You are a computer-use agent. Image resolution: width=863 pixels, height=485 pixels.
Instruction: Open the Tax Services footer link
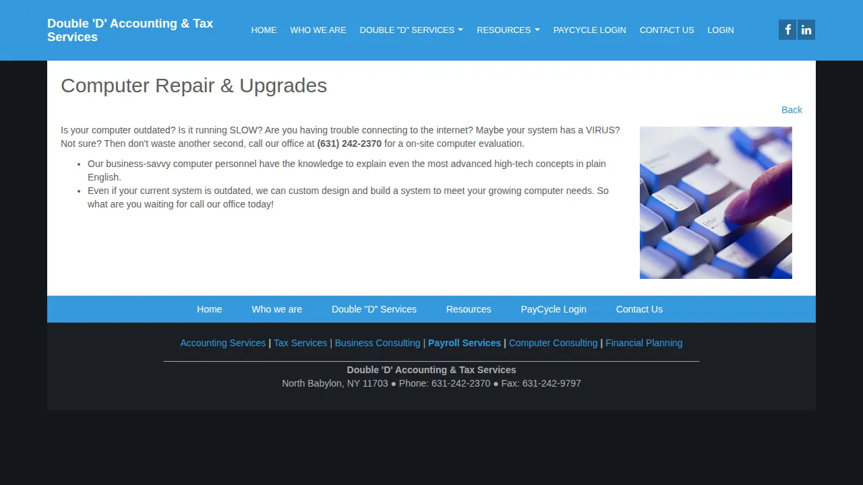pyautogui.click(x=300, y=343)
